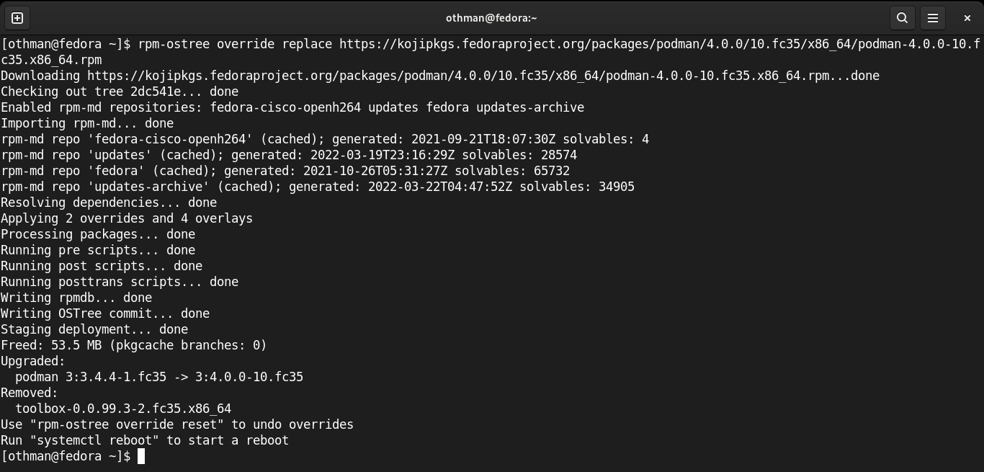The width and height of the screenshot is (984, 472).
Task: Click the "Resolving dependencies" line
Action: (109, 202)
